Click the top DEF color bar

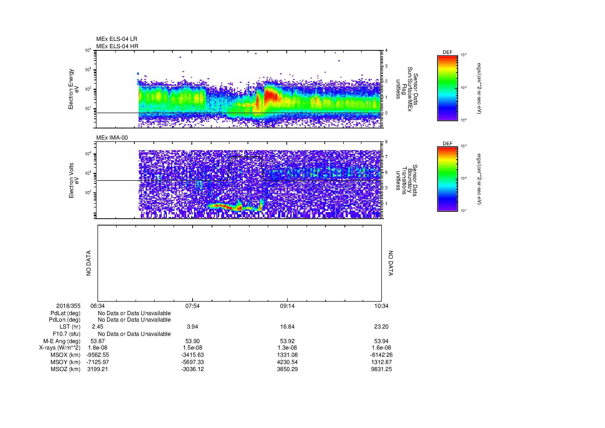(x=447, y=88)
